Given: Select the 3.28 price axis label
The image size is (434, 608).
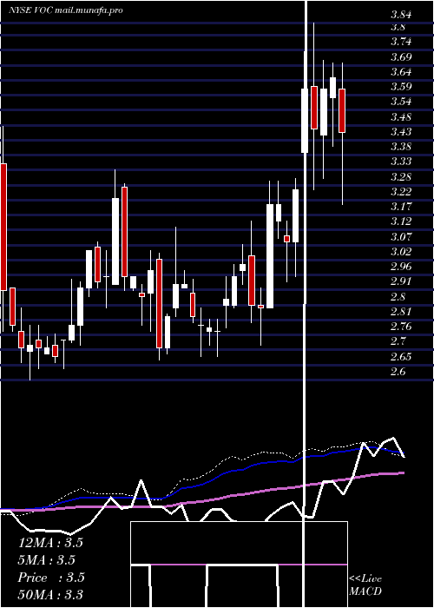Looking at the screenshot, I should (x=401, y=177).
